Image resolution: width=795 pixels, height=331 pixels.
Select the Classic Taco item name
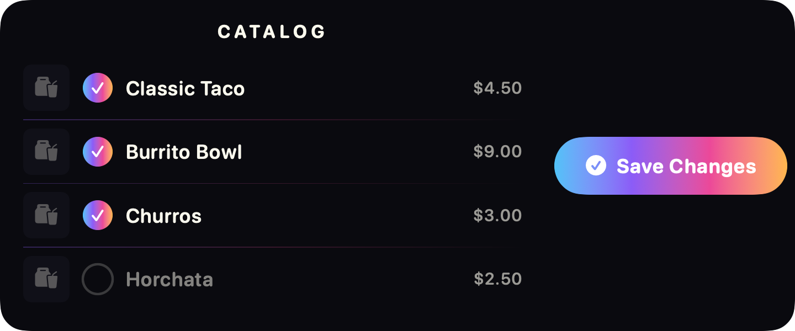[185, 88]
